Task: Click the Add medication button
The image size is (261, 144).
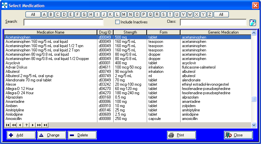Action: click(x=21, y=135)
